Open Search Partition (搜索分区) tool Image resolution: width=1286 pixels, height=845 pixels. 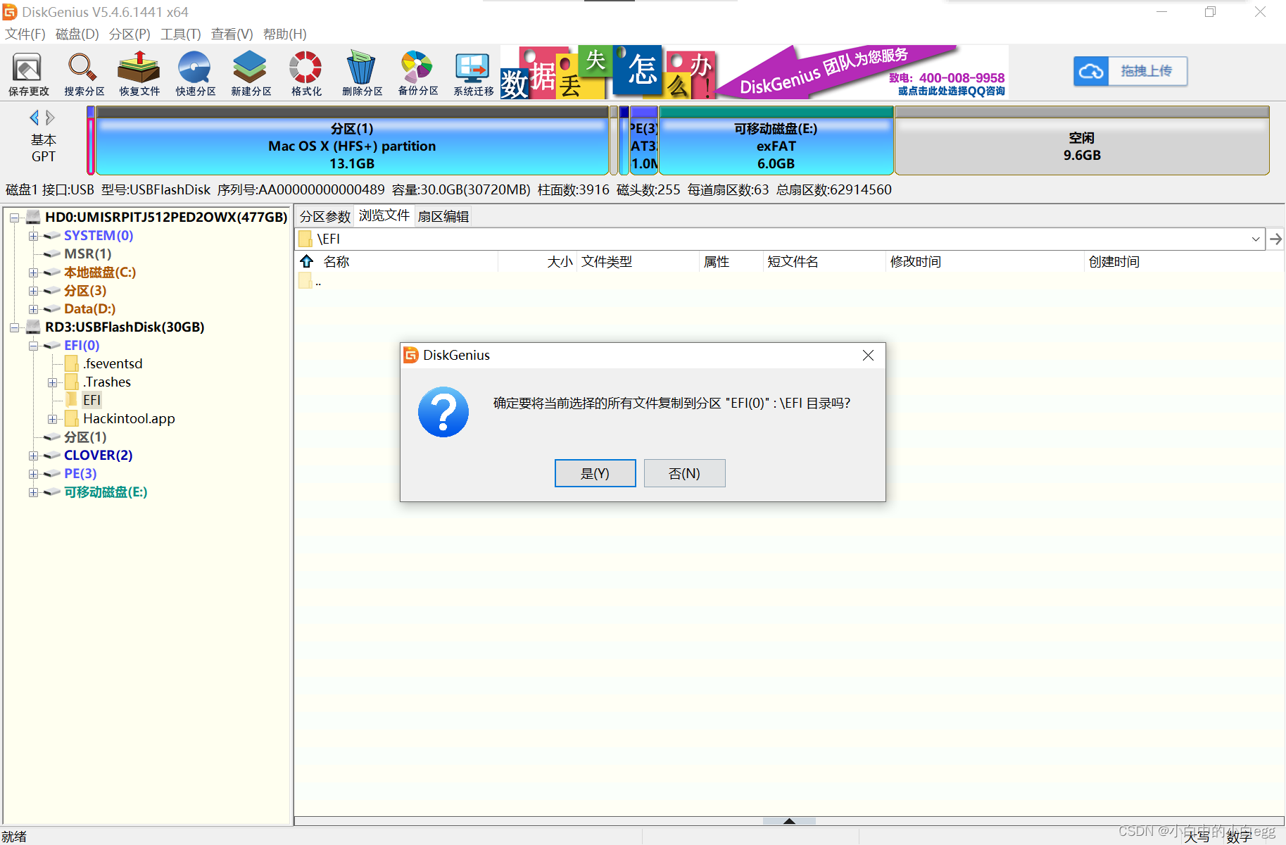(84, 73)
